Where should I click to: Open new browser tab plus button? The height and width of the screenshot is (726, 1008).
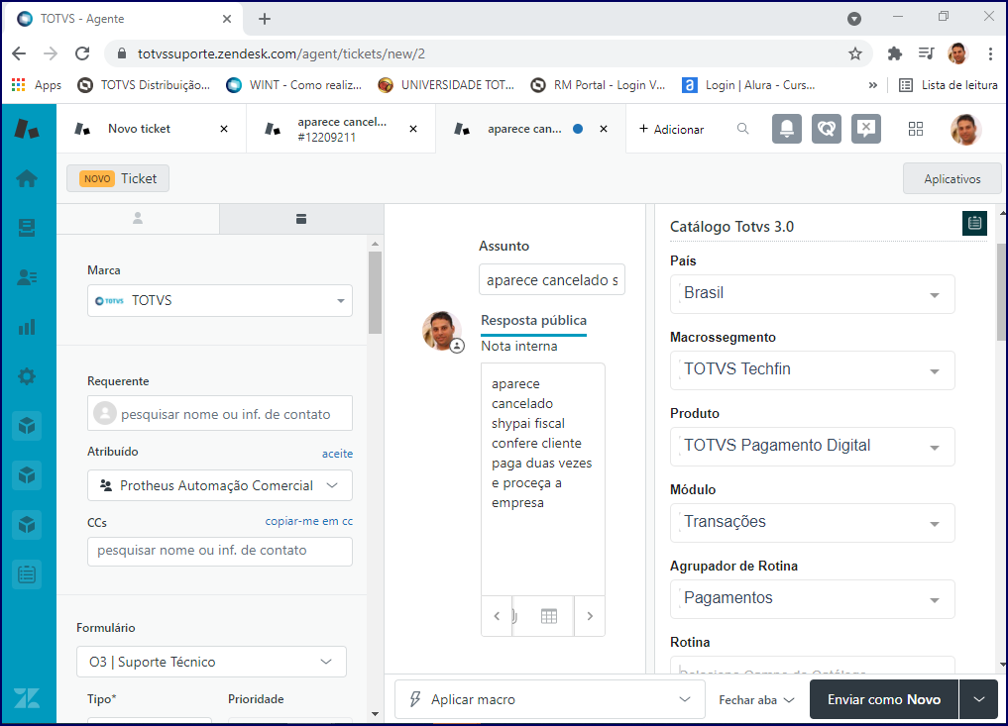coord(265,19)
